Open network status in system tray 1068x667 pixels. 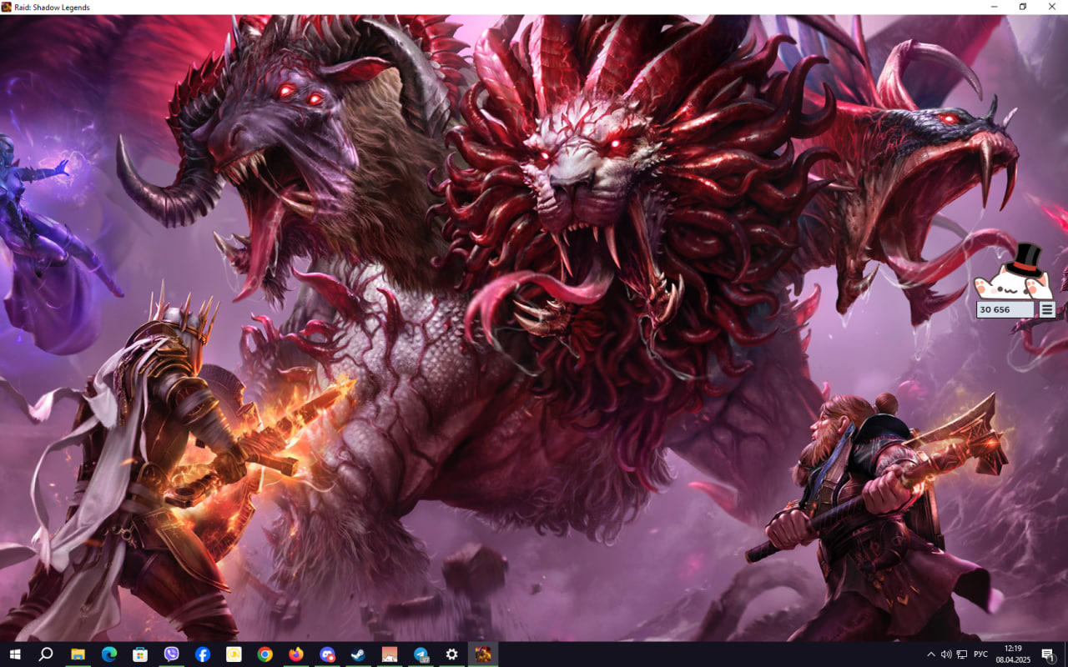pyautogui.click(x=962, y=654)
